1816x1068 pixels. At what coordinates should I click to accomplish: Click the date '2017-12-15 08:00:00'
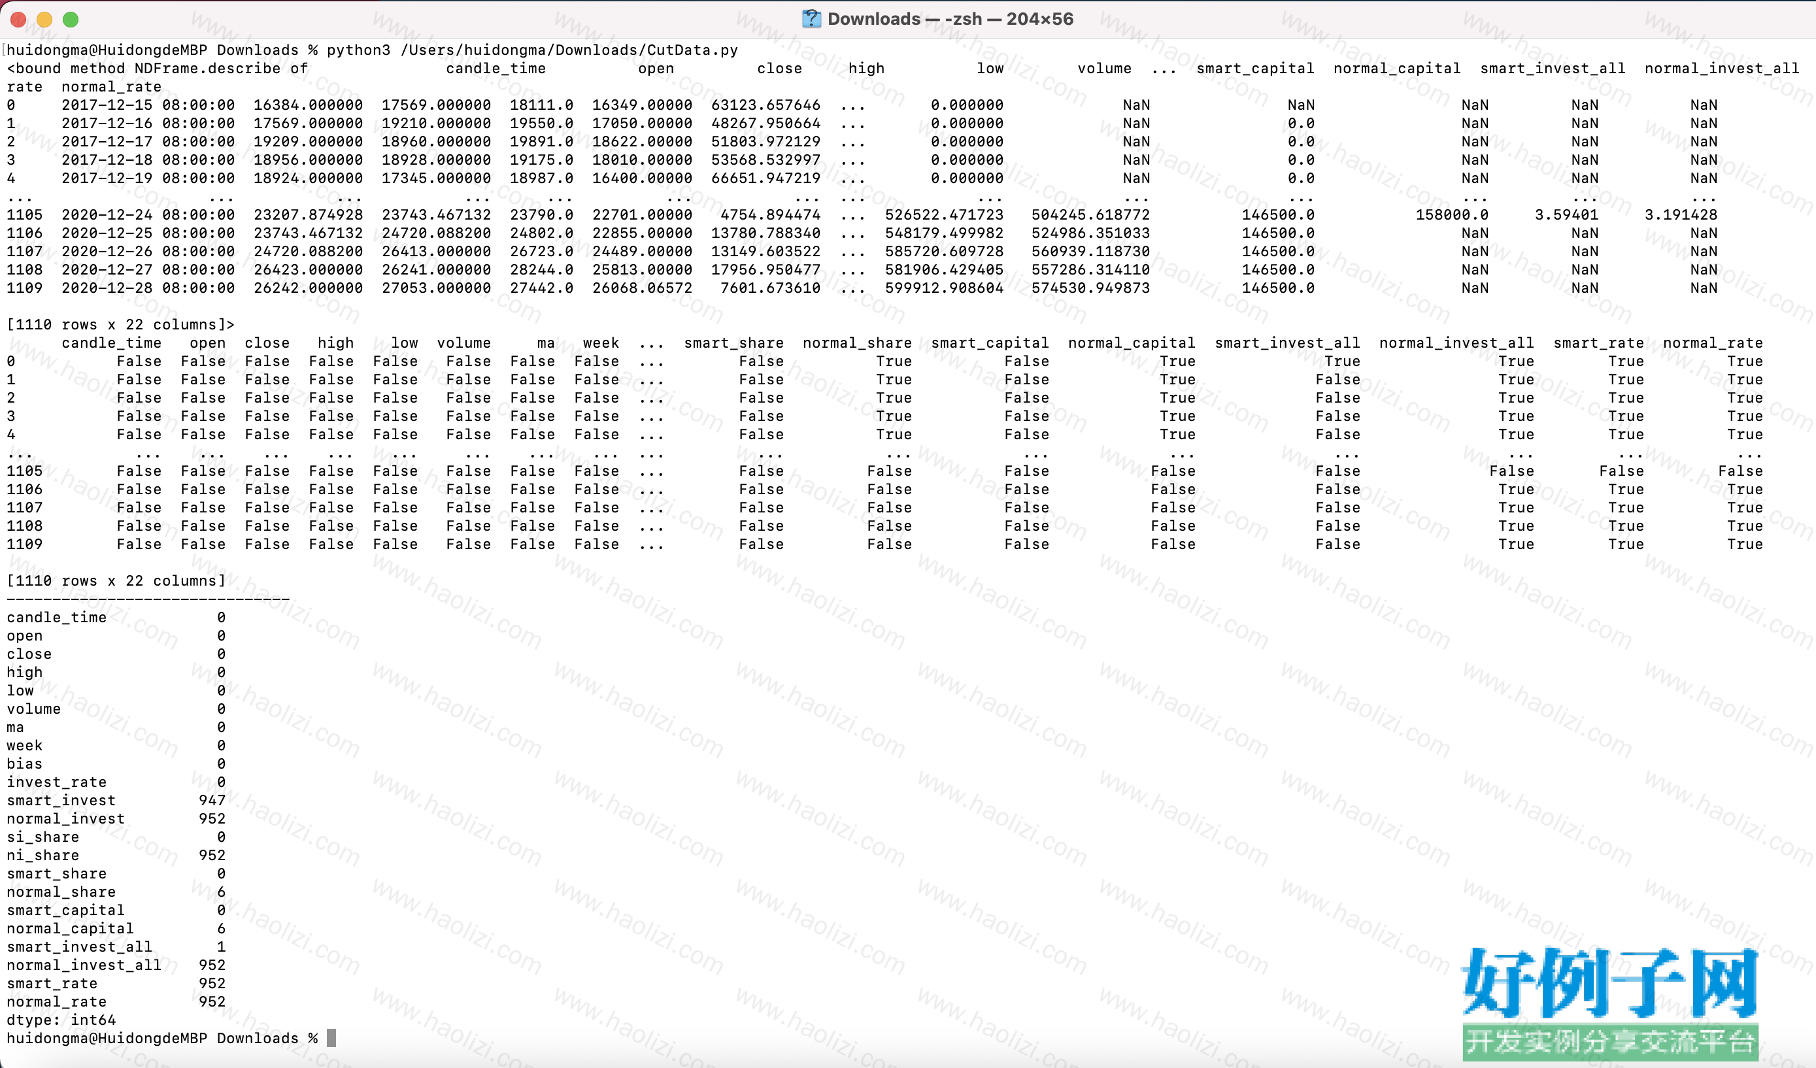click(148, 105)
